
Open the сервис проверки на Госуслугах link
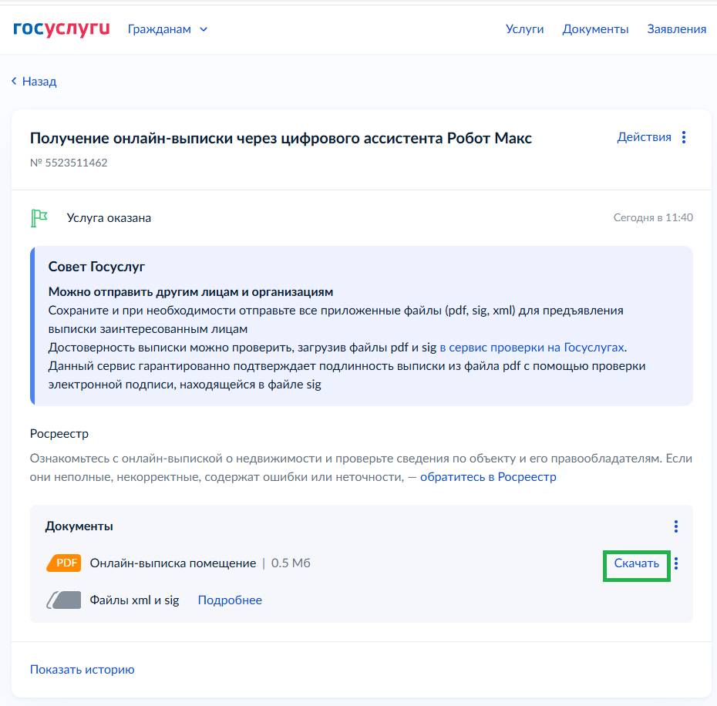pyautogui.click(x=532, y=347)
